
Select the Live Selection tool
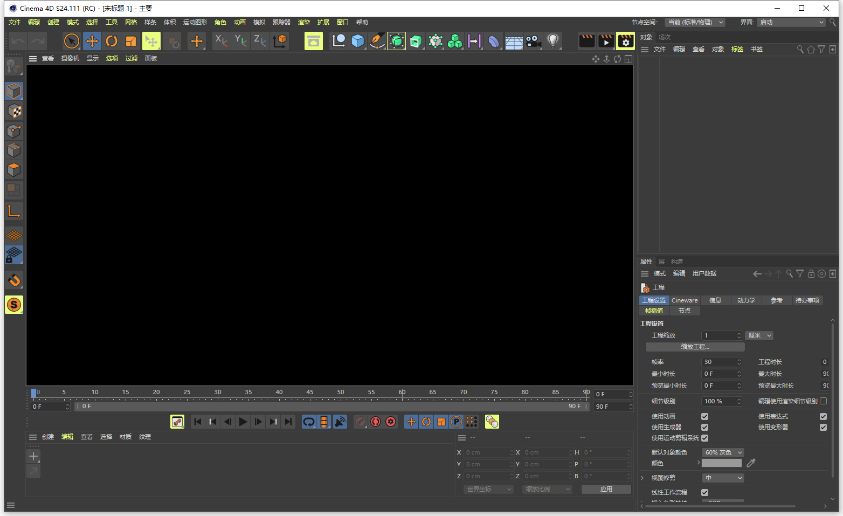72,41
